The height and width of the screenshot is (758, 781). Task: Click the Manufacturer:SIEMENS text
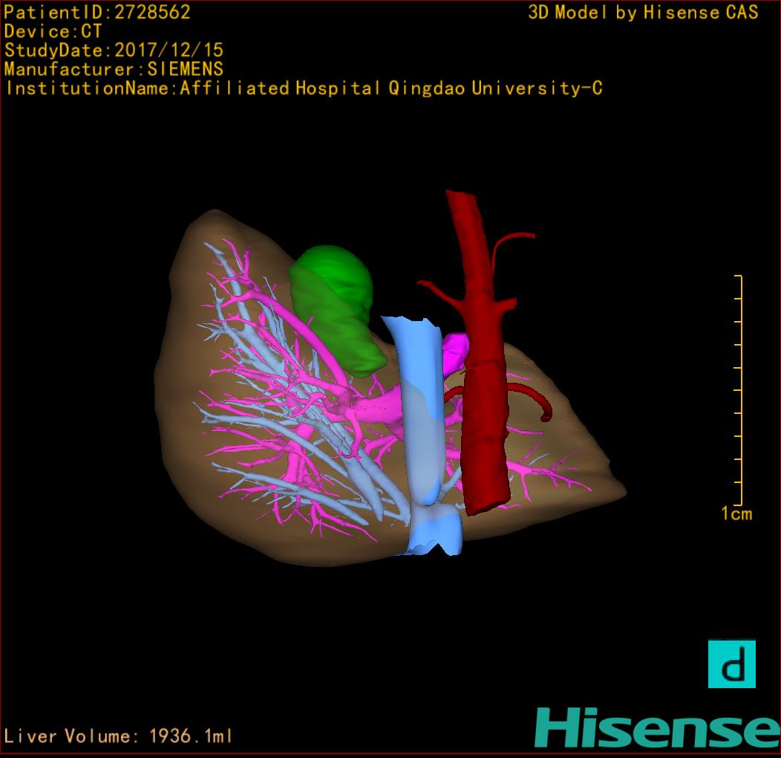tap(114, 69)
